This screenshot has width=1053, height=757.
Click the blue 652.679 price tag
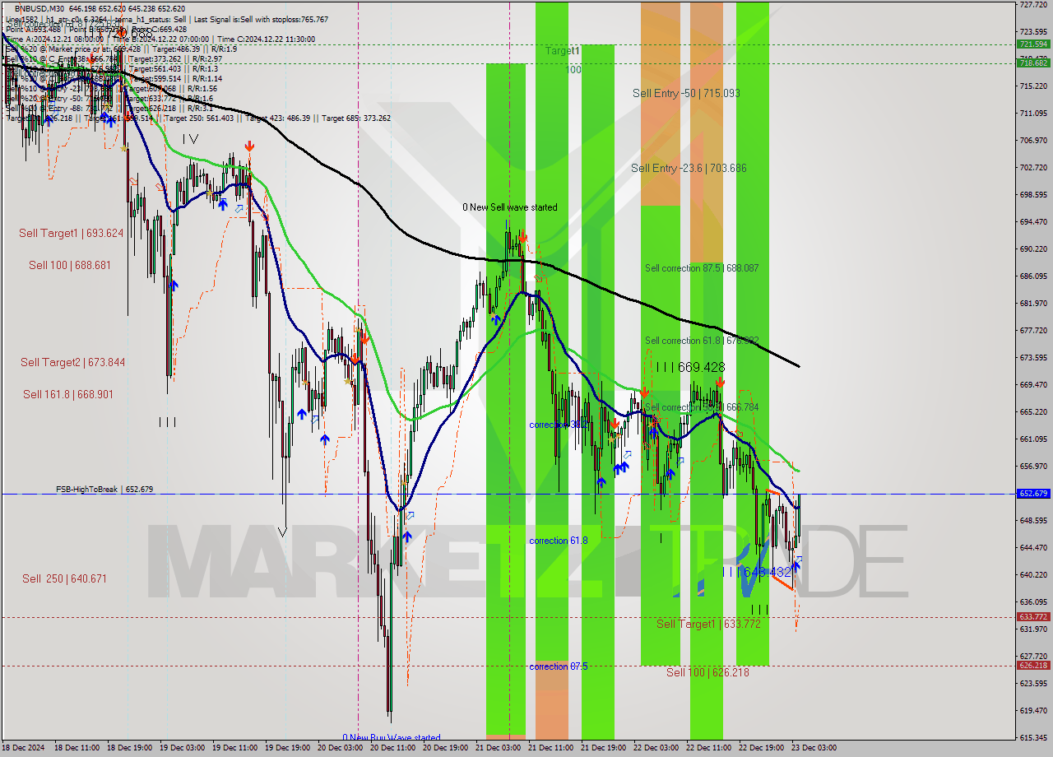1033,494
